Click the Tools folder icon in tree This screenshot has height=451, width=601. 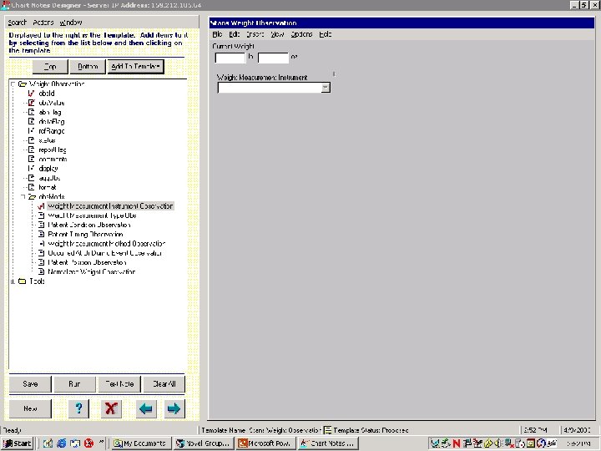(x=23, y=281)
